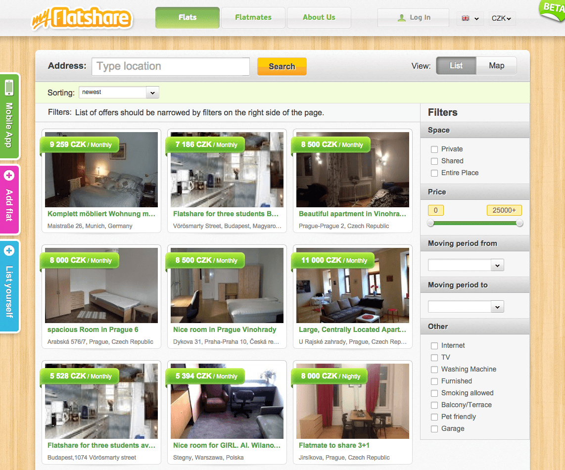Screen dimensions: 565x470
Task: Click the green price range track
Action: [x=475, y=223]
